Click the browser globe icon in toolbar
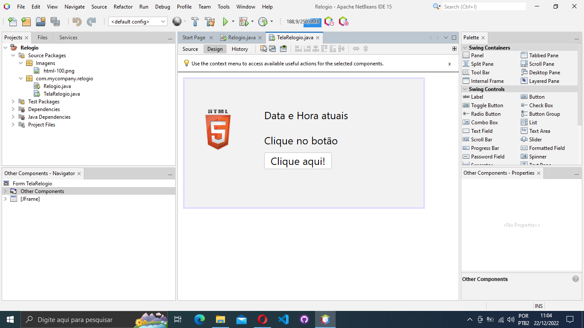The height and width of the screenshot is (328, 584). [x=177, y=21]
